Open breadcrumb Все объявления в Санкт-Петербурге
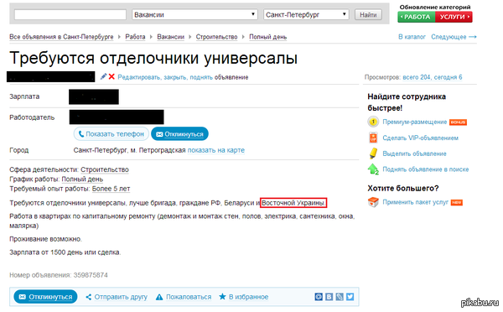Viewport: 503px width, 312px height. [x=61, y=37]
